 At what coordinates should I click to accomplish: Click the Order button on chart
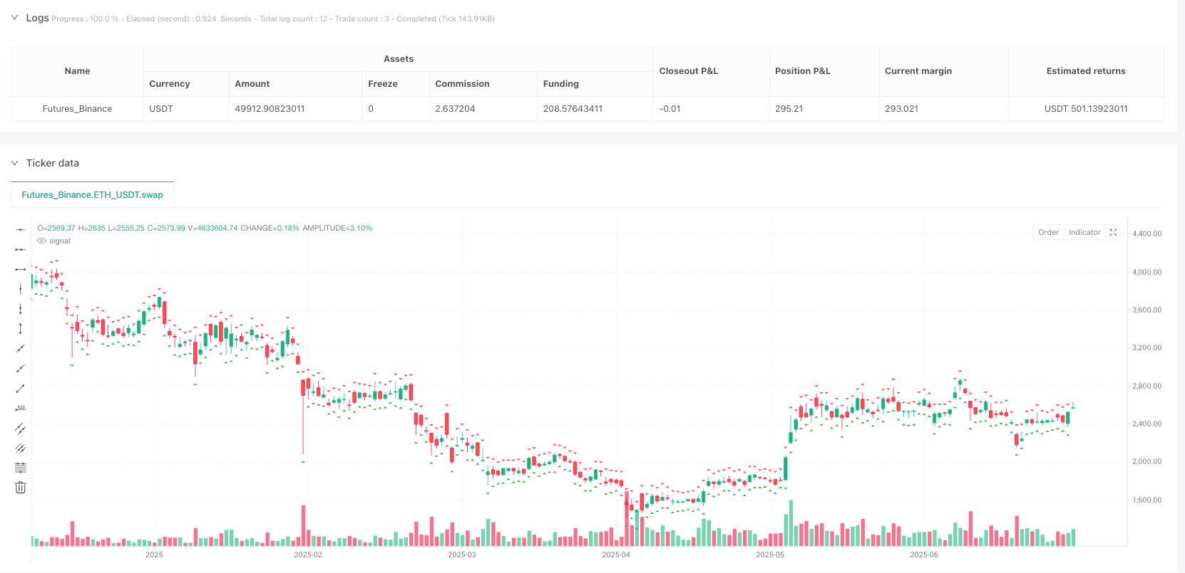coord(1048,232)
